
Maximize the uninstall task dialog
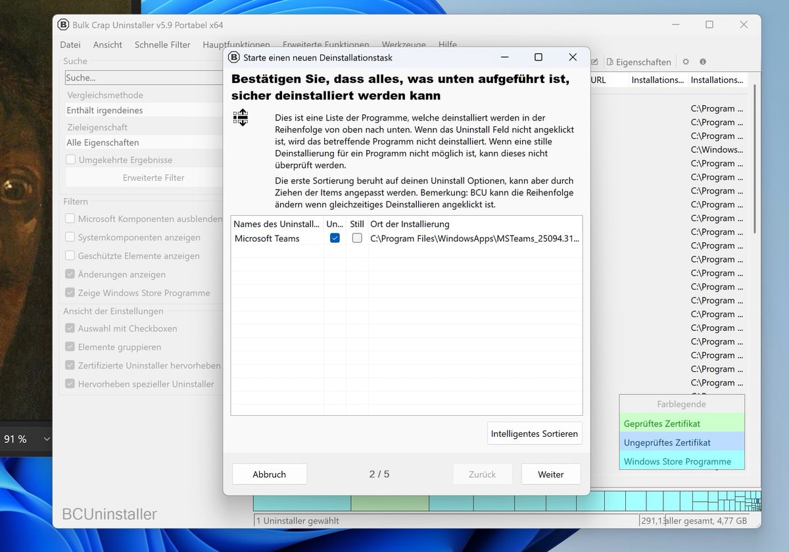(x=538, y=57)
